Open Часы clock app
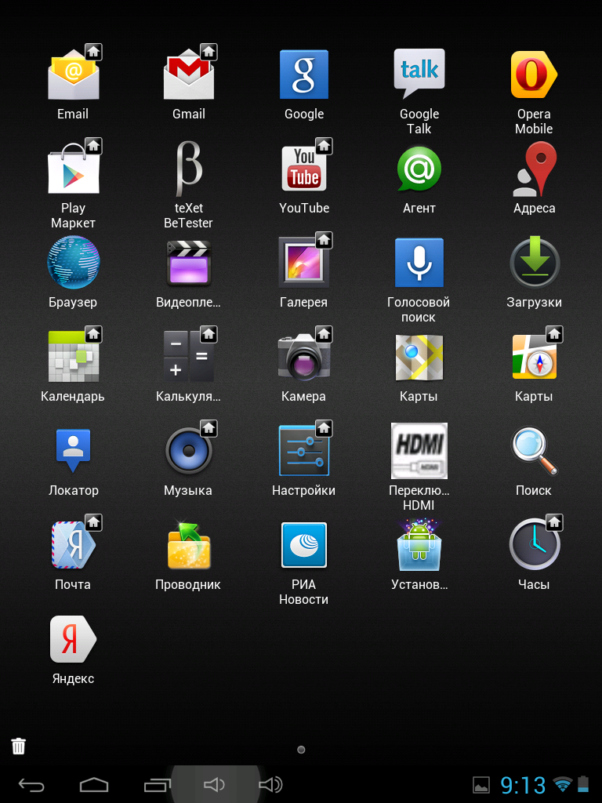The width and height of the screenshot is (602, 803). 534,544
